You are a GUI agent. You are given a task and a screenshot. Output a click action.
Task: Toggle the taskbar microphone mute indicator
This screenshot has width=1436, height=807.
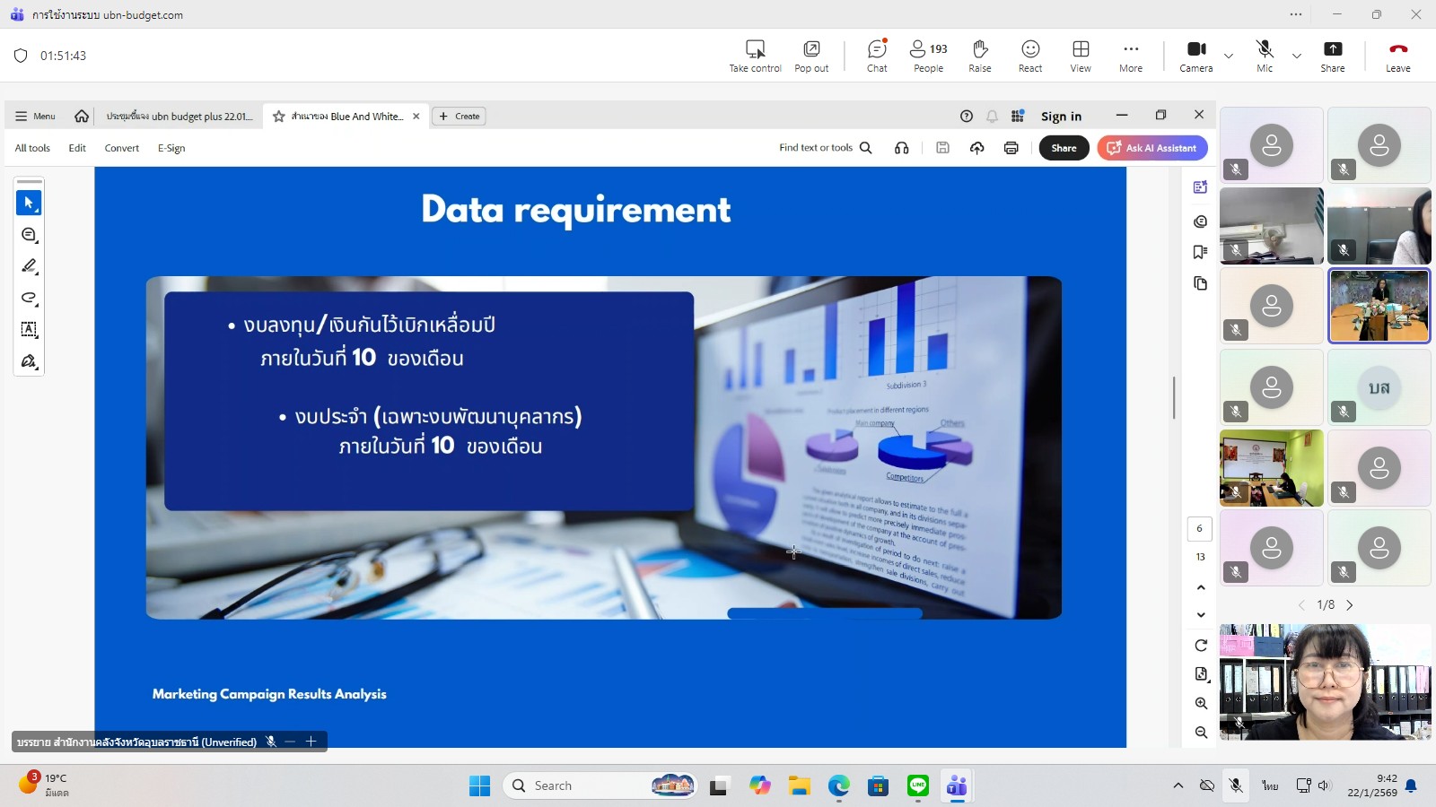point(1236,785)
